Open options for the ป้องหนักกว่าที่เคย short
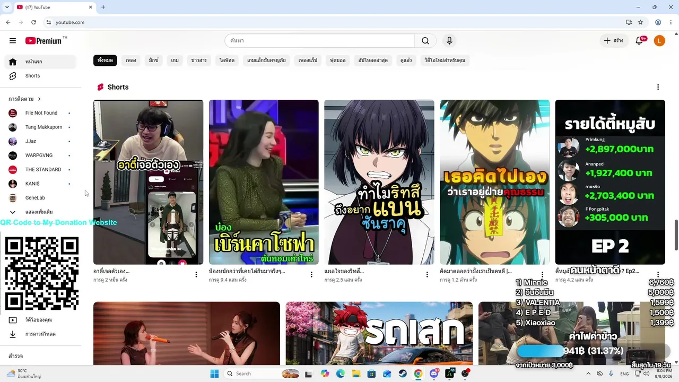 point(311,274)
